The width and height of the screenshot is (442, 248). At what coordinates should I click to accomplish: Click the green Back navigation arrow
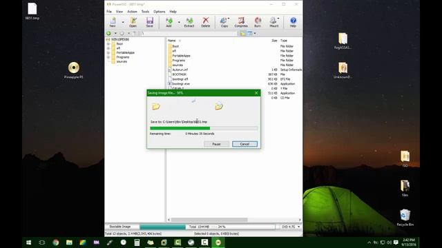108,34
